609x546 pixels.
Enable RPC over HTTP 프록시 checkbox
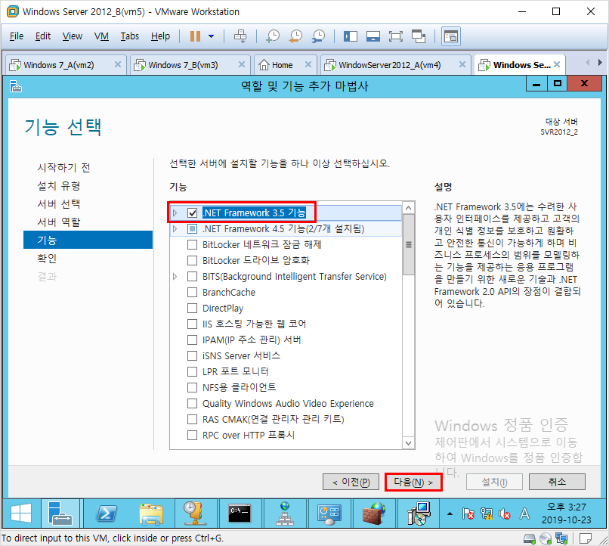[x=192, y=436]
